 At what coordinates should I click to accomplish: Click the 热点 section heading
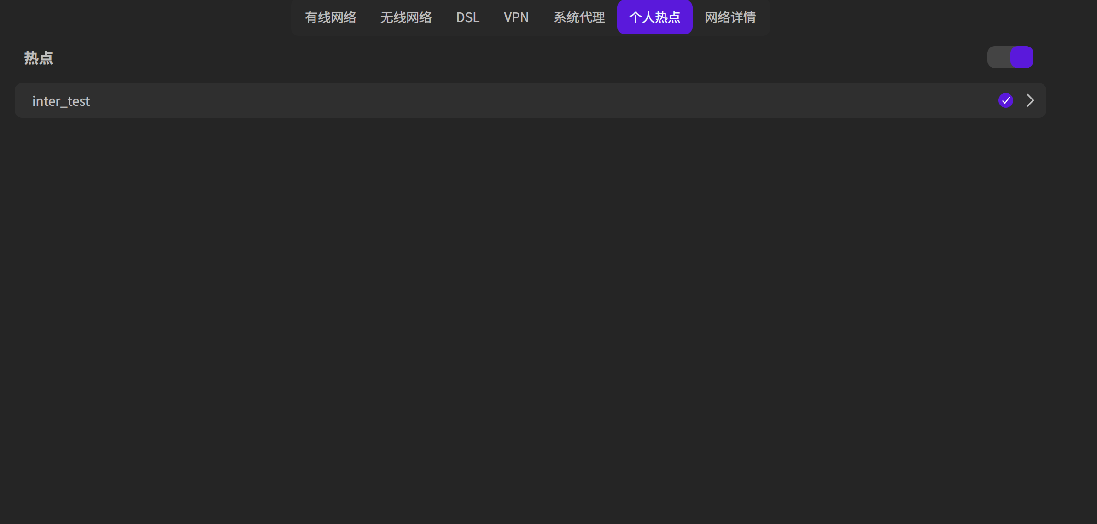39,58
